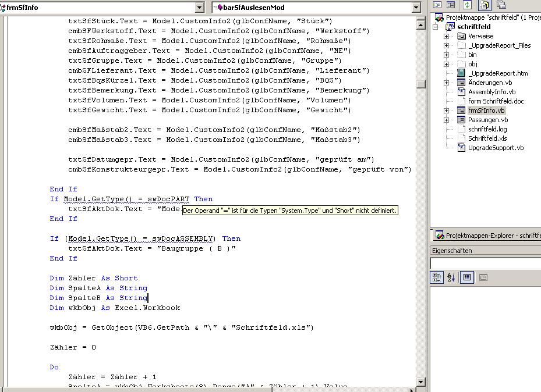Click the Eigenschaften object selector field
541x392 pixels.
[485, 263]
